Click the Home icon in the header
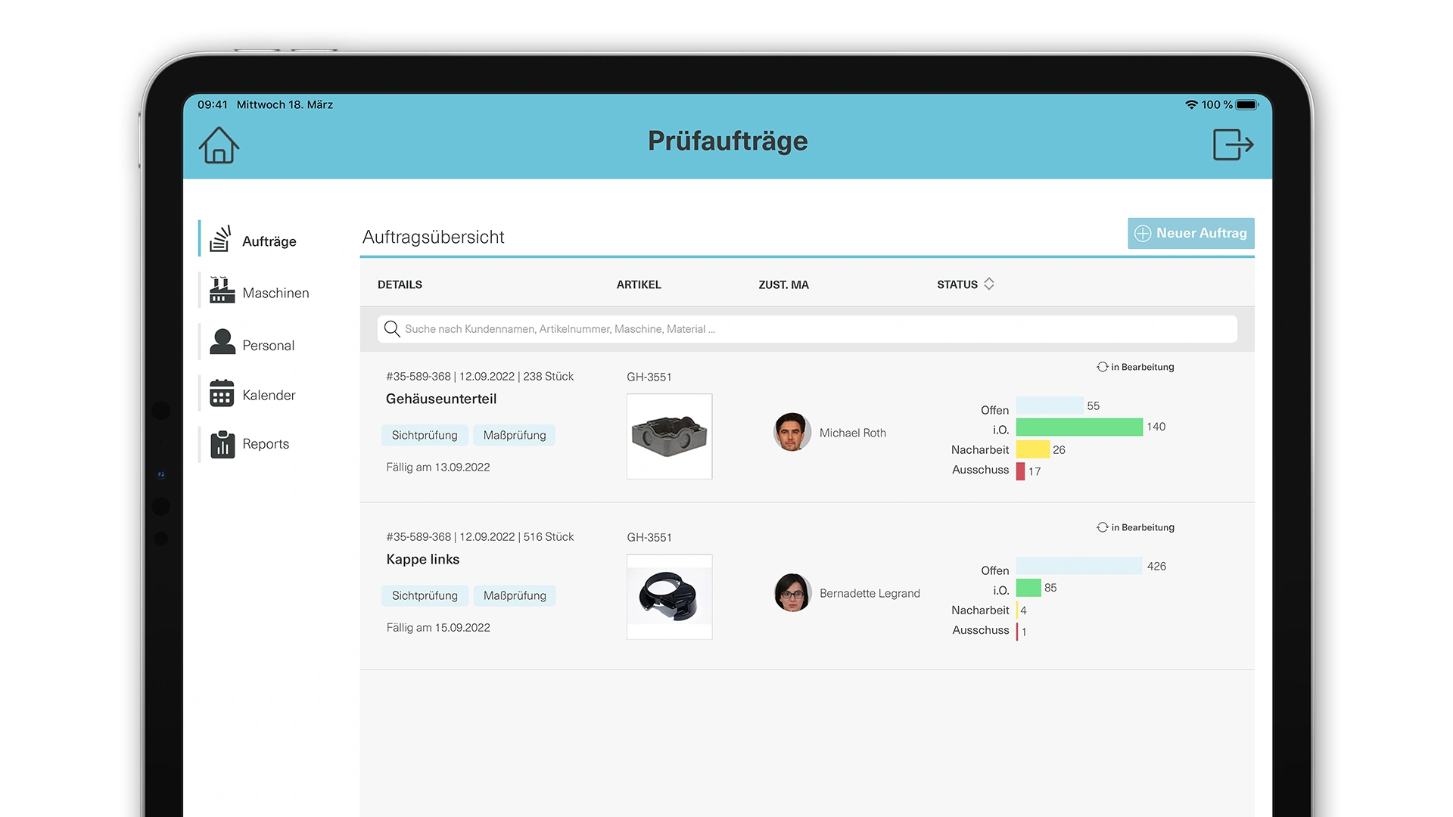 pos(219,145)
